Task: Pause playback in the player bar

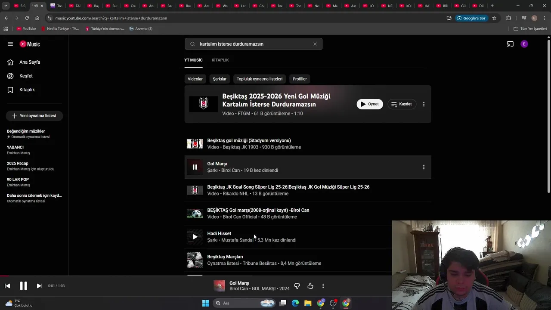Action: (23, 286)
